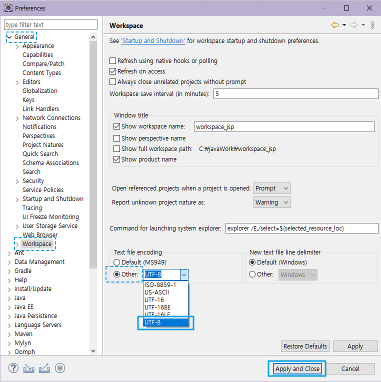Screen dimensions: 381x382
Task: Click the forward navigation arrow icon
Action: (x=354, y=25)
